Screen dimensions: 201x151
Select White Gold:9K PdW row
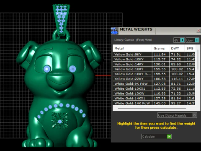(154, 84)
